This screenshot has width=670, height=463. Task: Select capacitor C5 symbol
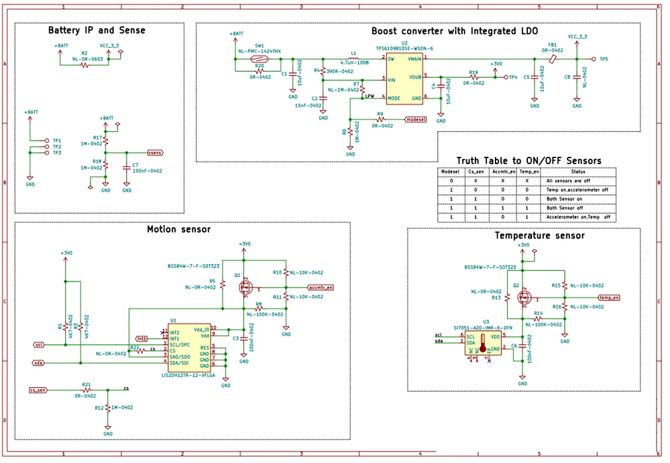pyautogui.click(x=535, y=77)
